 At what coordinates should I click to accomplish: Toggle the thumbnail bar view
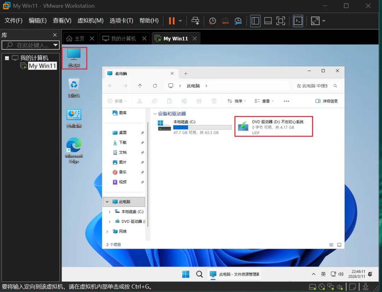pos(268,21)
